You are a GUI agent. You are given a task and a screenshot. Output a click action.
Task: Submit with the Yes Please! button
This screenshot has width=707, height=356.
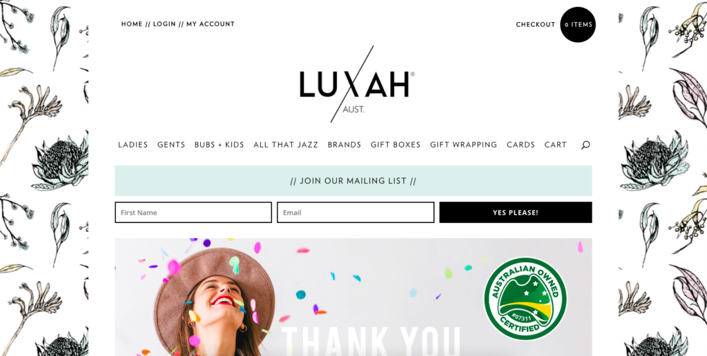[516, 212]
